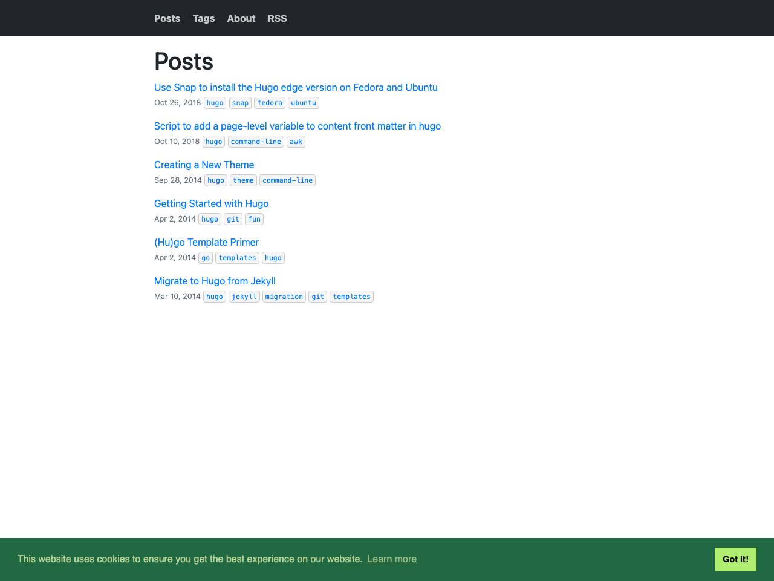Open the Tags page from navigation
The height and width of the screenshot is (581, 774).
click(x=203, y=18)
